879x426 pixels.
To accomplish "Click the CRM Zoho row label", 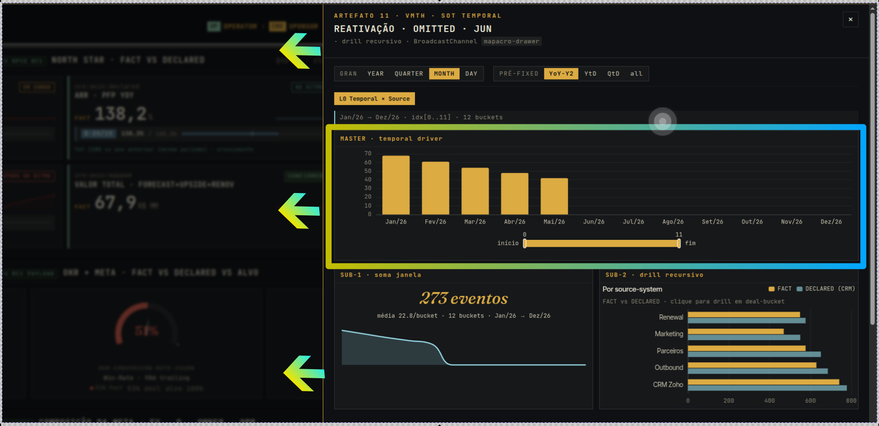I will tap(668, 385).
